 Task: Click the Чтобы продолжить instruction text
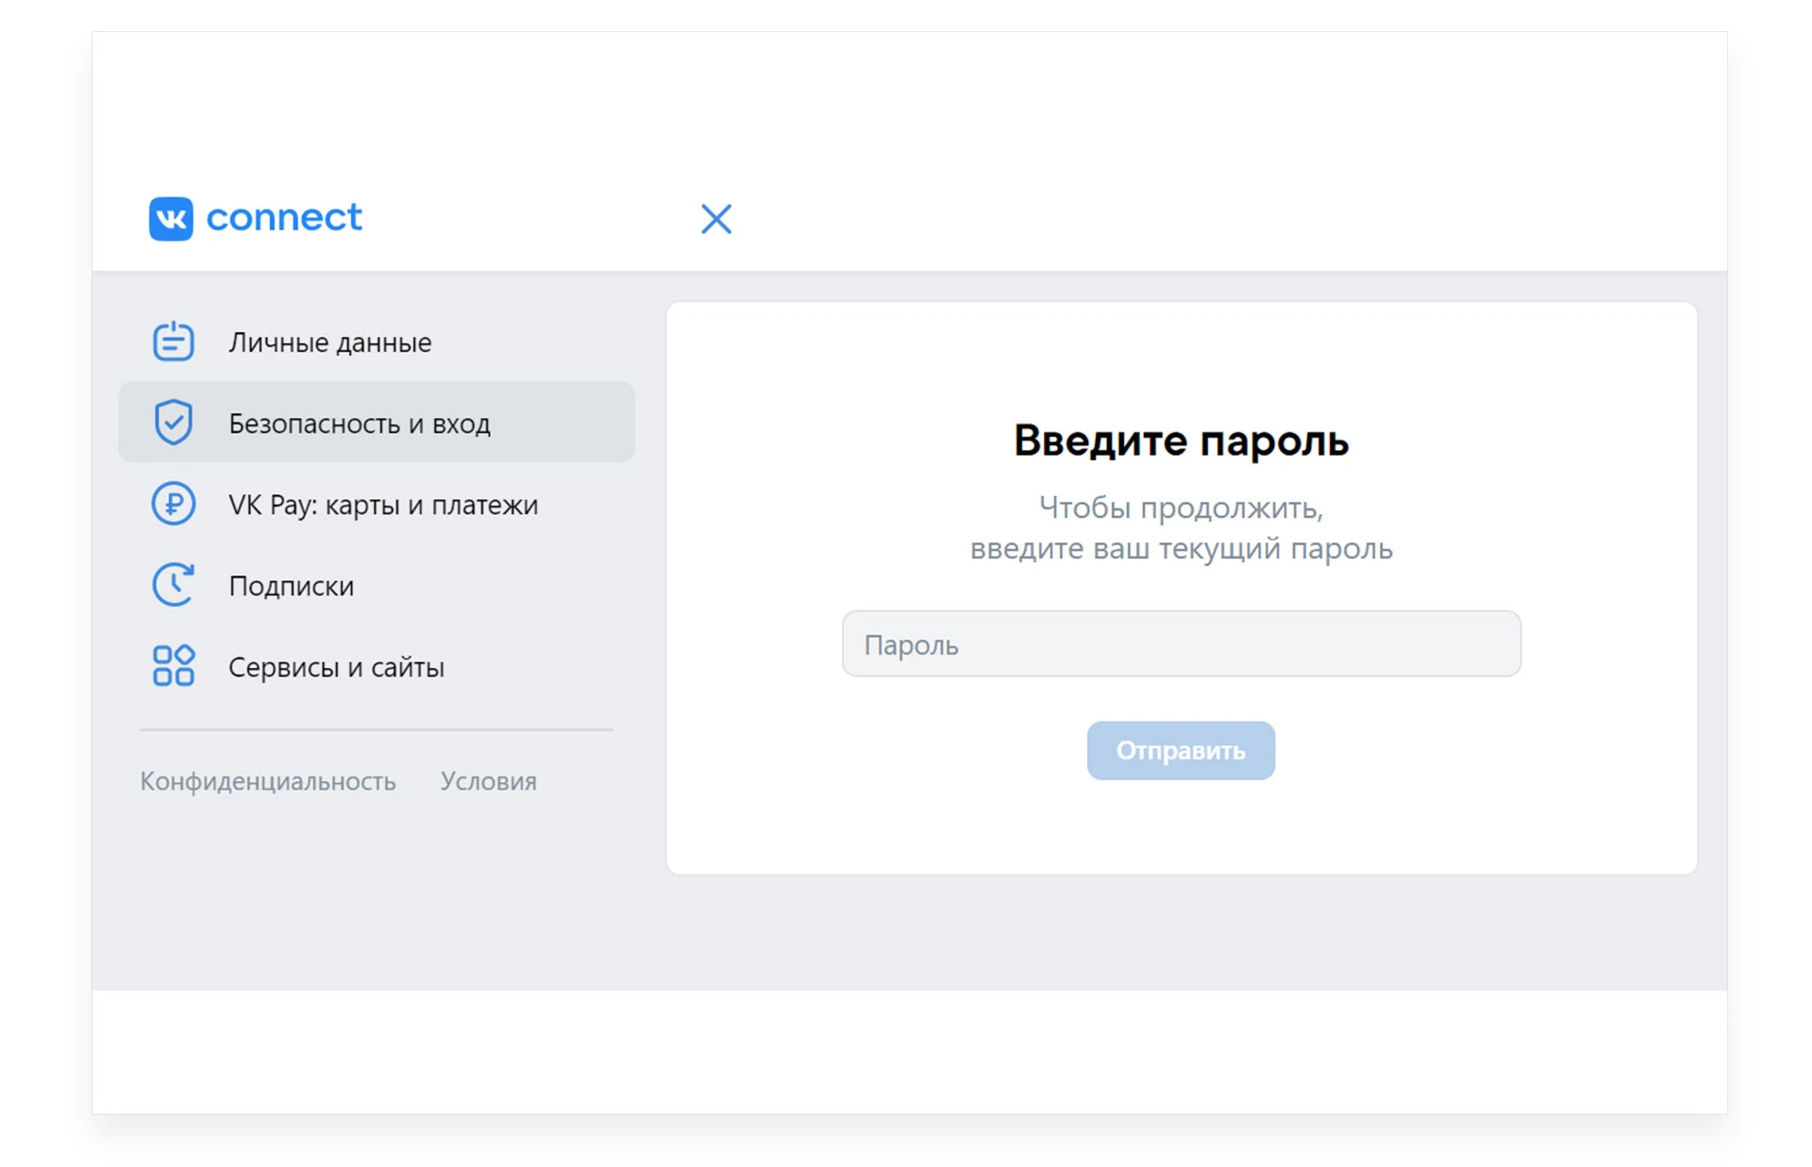click(1182, 508)
